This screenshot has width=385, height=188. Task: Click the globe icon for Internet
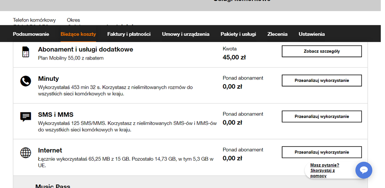tap(25, 153)
